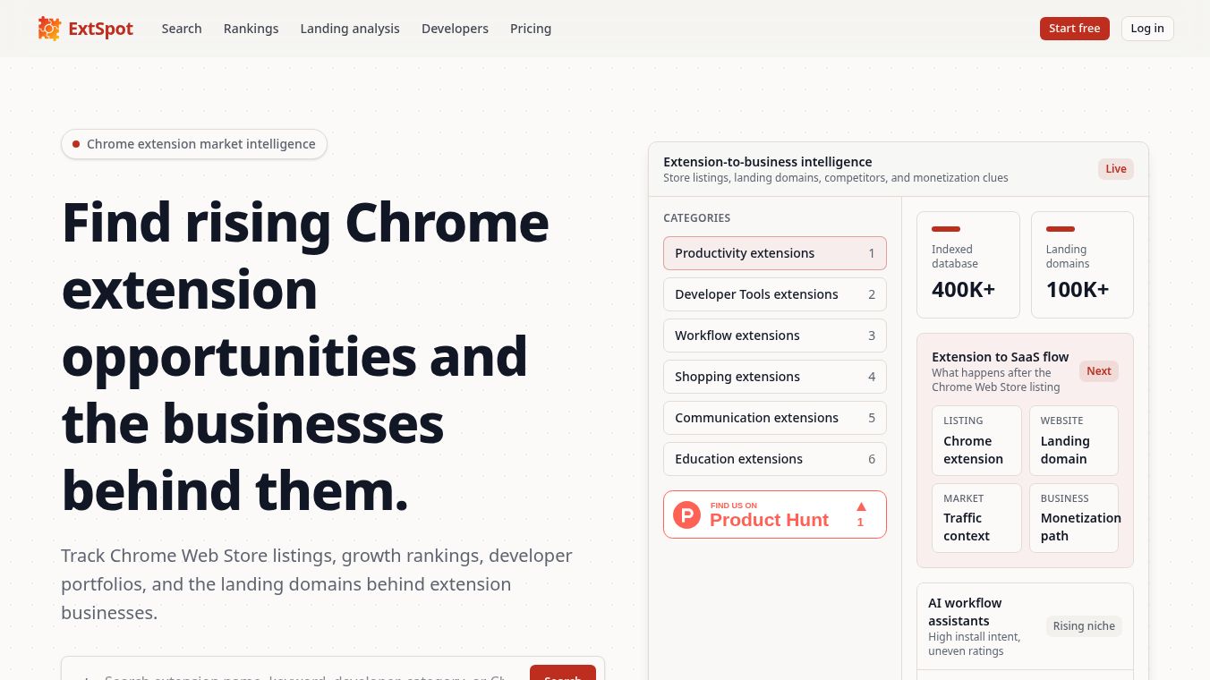Open Landing analysis from the navbar
The width and height of the screenshot is (1210, 680).
350,29
